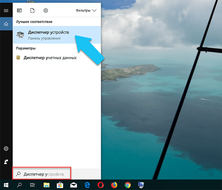Select the Home icon in search sidebar

[6, 24]
